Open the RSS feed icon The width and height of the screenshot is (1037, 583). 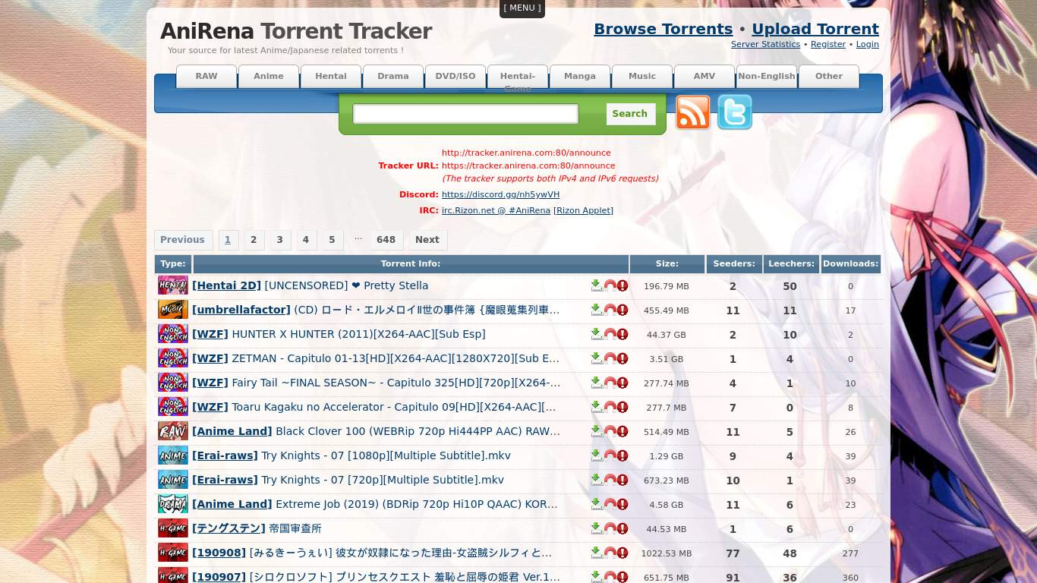point(693,112)
